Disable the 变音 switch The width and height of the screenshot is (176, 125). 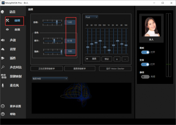click(145, 64)
